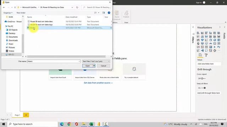Select the Power BI read xml data-tags file

point(41,25)
